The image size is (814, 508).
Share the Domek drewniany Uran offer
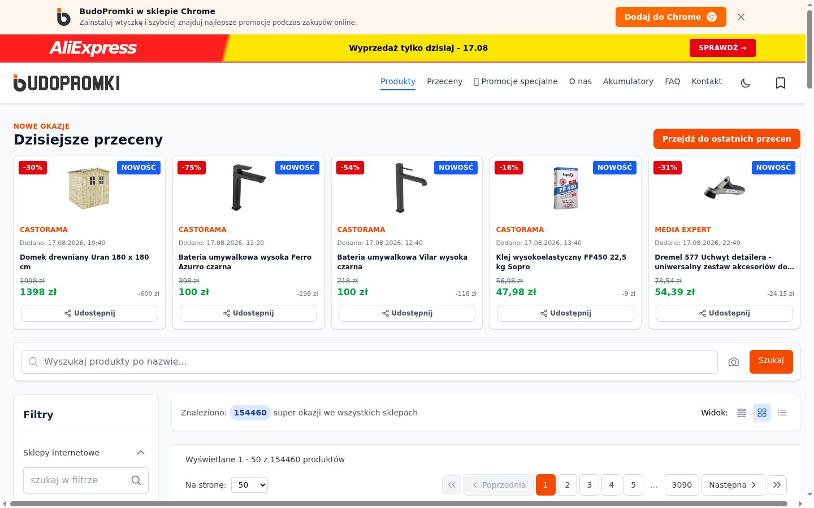pyautogui.click(x=89, y=313)
